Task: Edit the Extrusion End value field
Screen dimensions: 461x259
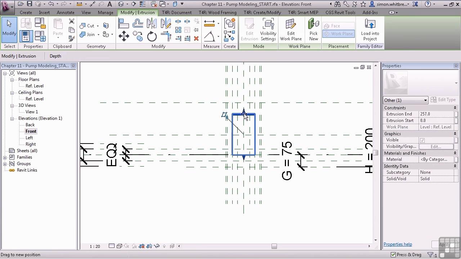Action: (437, 114)
